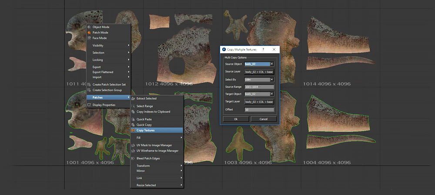
Task: Switch to Patch Mode in context menu
Action: pos(108,32)
